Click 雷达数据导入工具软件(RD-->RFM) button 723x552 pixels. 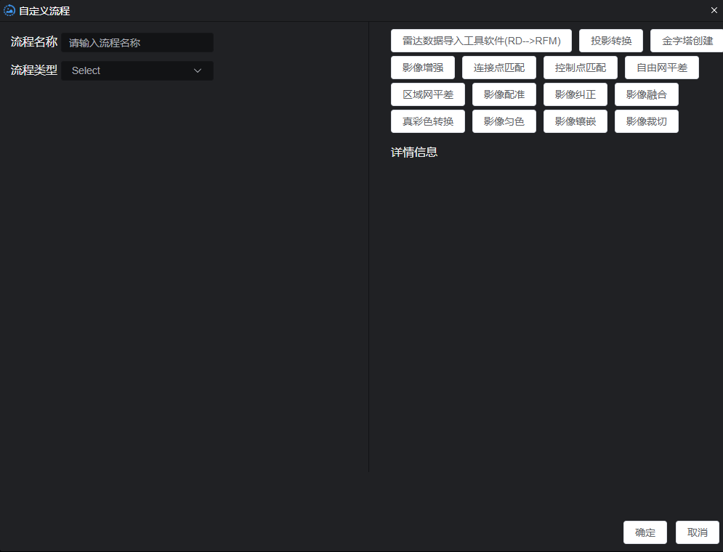pyautogui.click(x=481, y=41)
